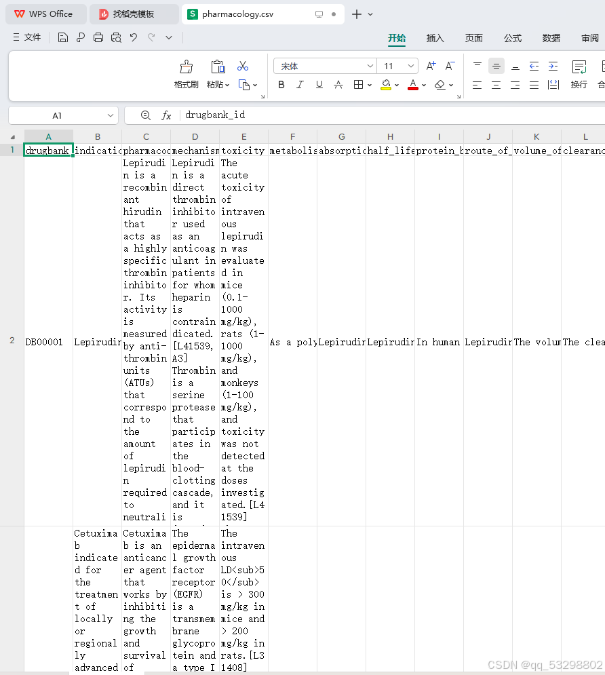Switch to the 审阅 (Review) tab

[x=590, y=38]
